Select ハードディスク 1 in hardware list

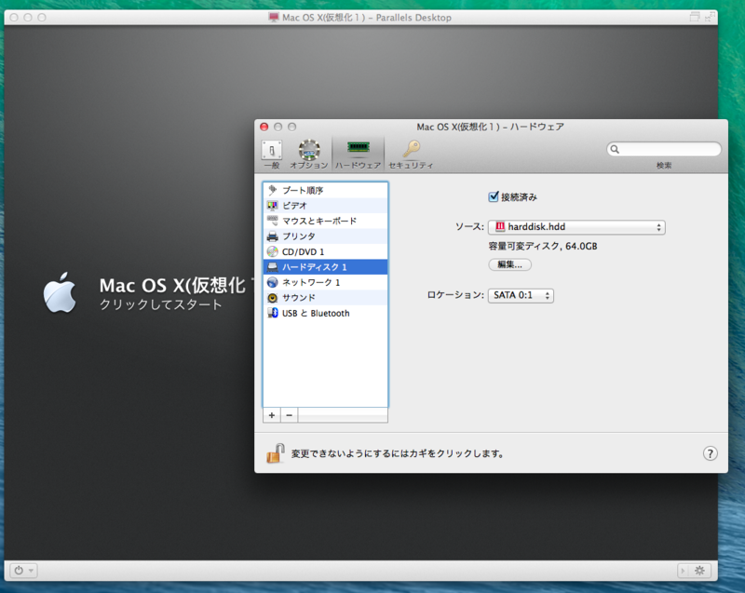325,267
